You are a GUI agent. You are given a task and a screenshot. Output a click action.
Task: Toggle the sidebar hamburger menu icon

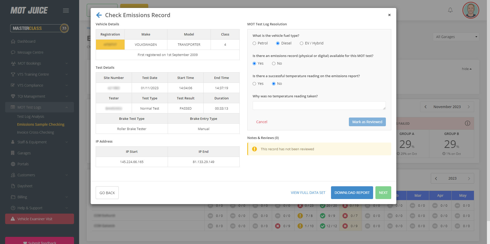tap(66, 10)
